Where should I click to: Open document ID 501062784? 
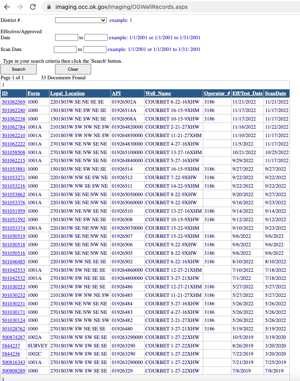point(14,127)
